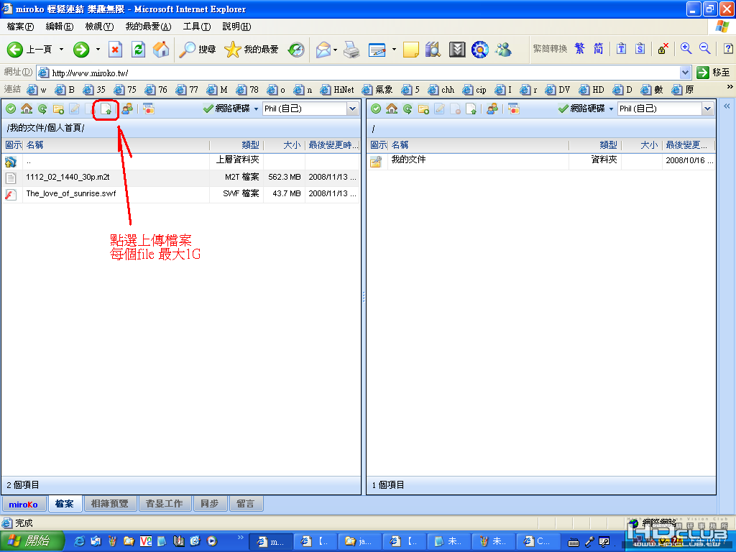The height and width of the screenshot is (552, 736).
Task: Click the zoom in magnifier toolbar icon
Action: click(x=686, y=48)
